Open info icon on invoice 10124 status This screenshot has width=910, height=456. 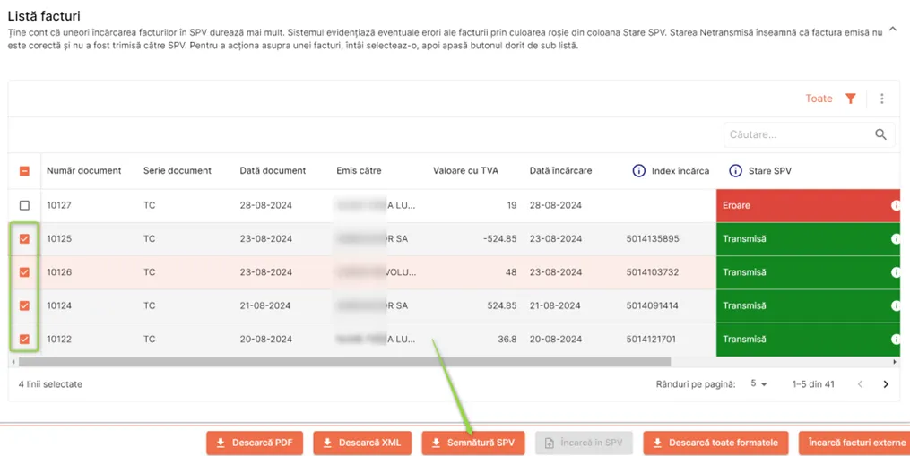(x=896, y=305)
